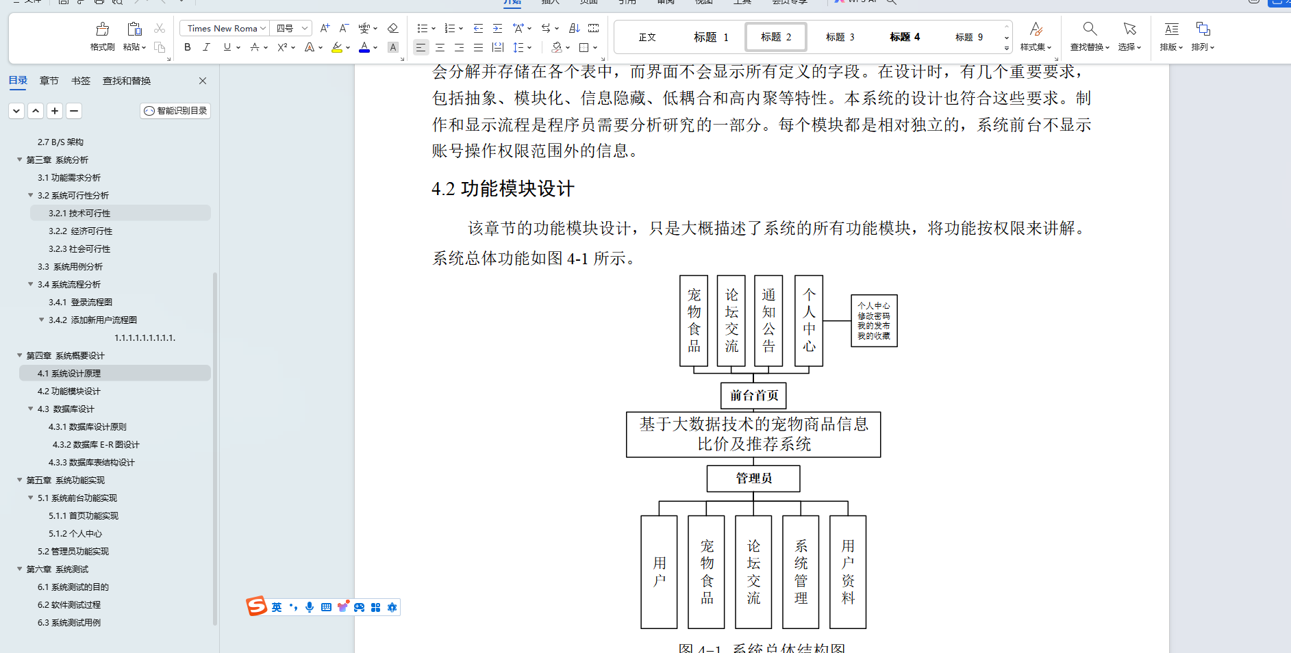Click the Find and Replace magnifier icon

pos(1090,29)
